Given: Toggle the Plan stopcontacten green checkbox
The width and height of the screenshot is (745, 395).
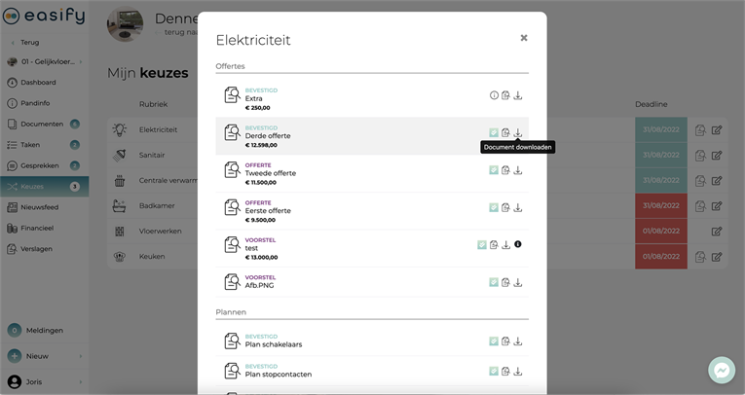Looking at the screenshot, I should point(494,371).
